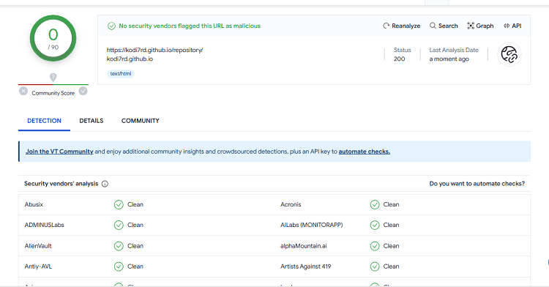The width and height of the screenshot is (549, 287).
Task: Click the 'a moment ago' analysis date
Action: [x=449, y=59]
